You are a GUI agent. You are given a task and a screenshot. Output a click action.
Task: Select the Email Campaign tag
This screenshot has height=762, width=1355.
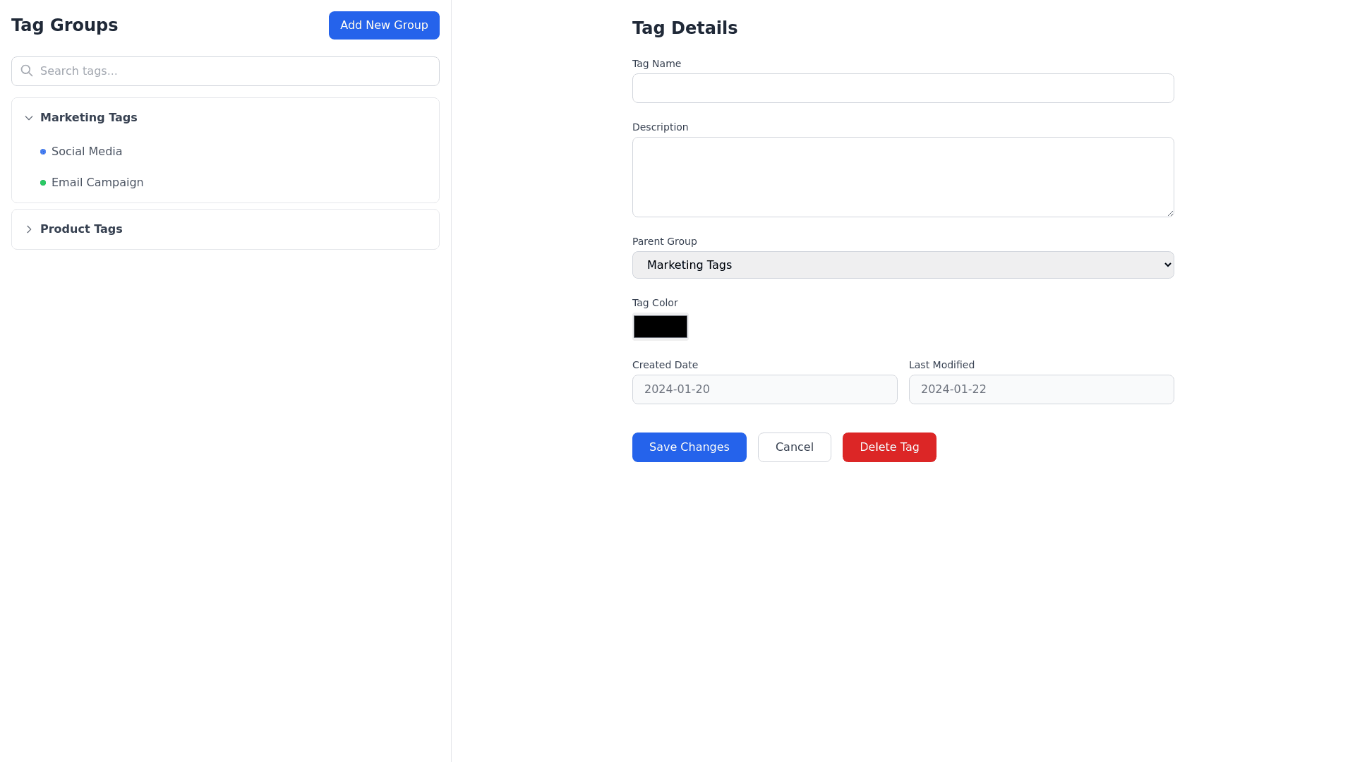coord(97,183)
